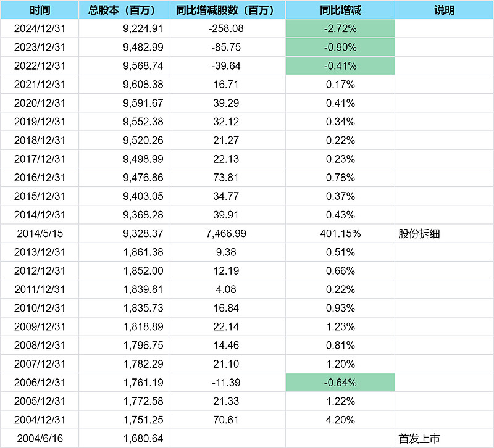
Task: Click the 4.20% percentage cell
Action: click(340, 420)
